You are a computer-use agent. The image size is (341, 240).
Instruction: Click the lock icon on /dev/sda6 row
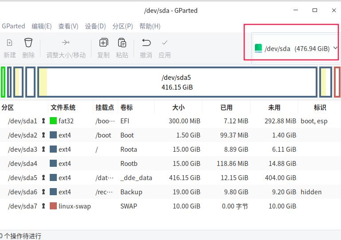44,192
